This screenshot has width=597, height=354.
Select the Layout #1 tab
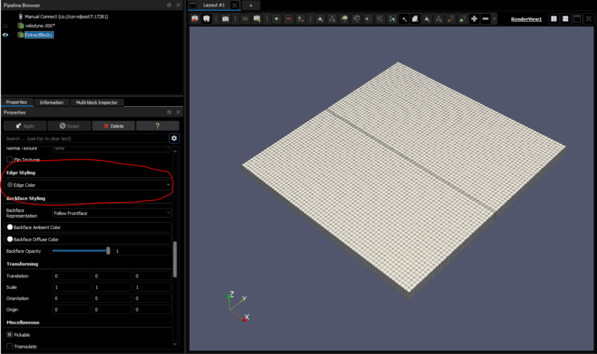pos(214,5)
